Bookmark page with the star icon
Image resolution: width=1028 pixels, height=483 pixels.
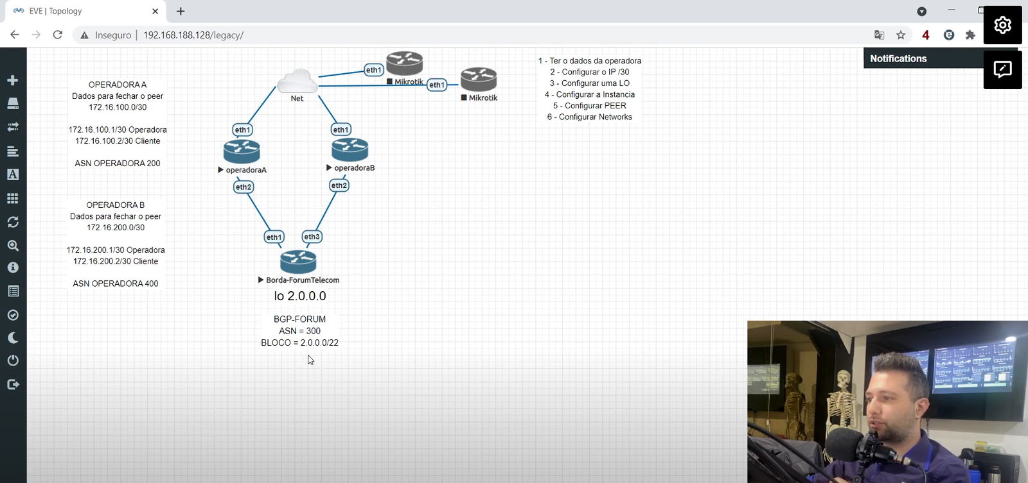coord(901,35)
